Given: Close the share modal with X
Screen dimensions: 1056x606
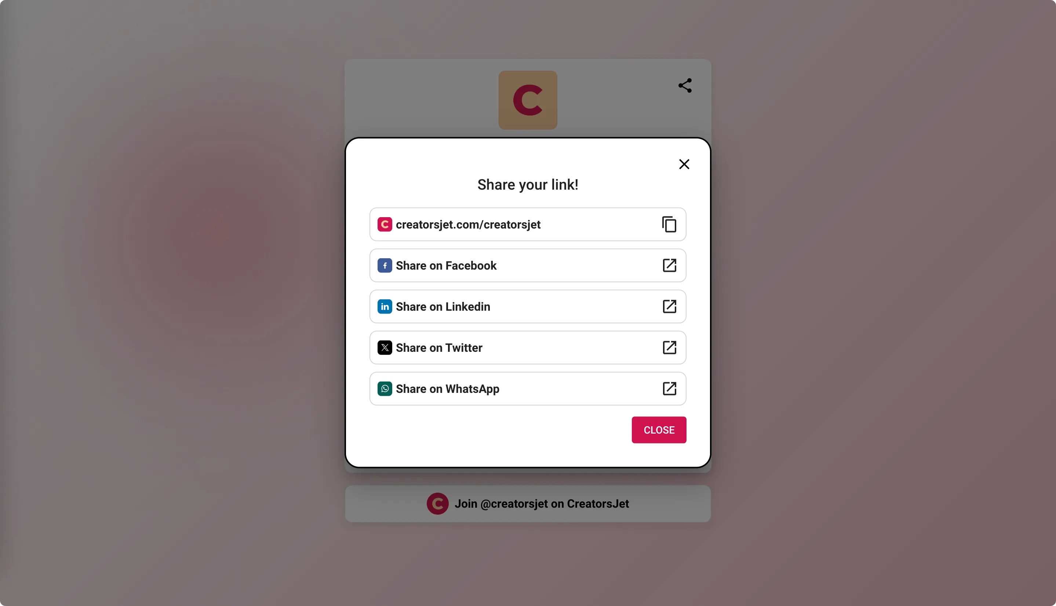Looking at the screenshot, I should [x=684, y=164].
